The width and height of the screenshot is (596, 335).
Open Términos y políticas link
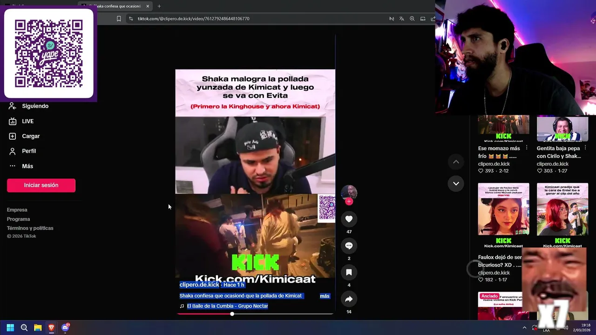click(x=30, y=228)
